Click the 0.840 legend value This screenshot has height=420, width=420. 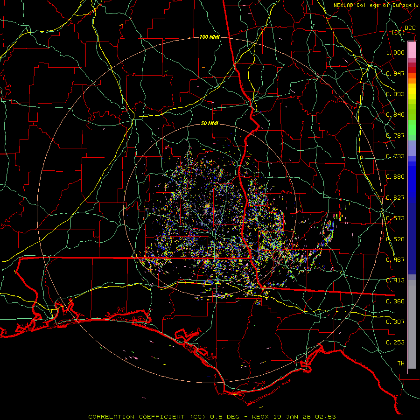[x=395, y=115]
